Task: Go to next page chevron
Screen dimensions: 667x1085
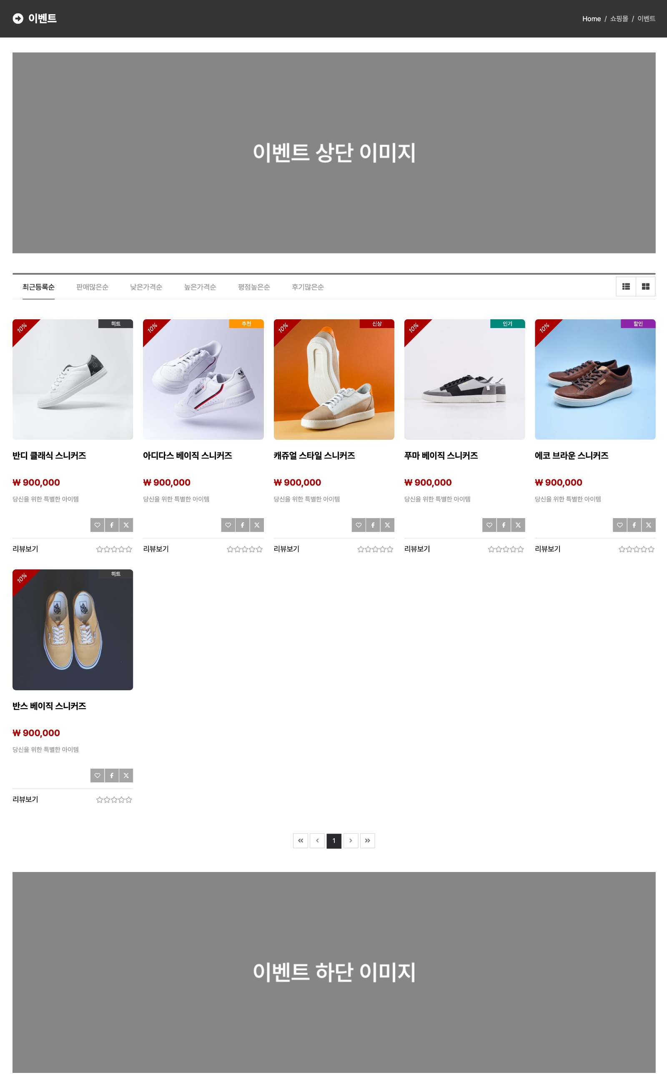Action: pos(351,841)
